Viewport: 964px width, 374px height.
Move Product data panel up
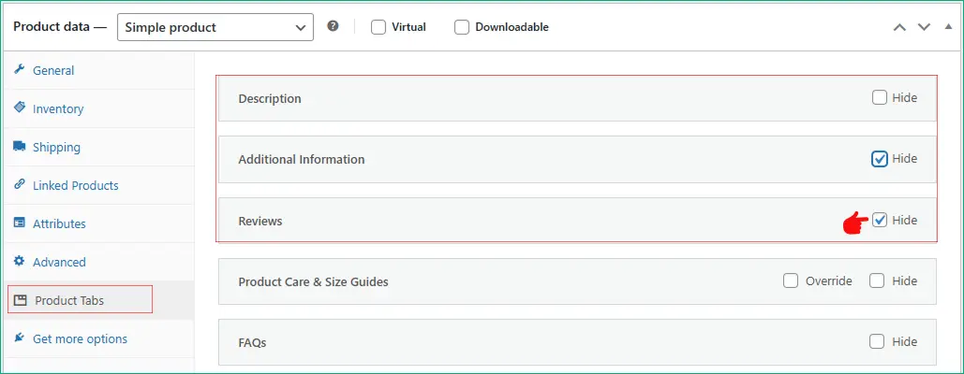click(899, 27)
